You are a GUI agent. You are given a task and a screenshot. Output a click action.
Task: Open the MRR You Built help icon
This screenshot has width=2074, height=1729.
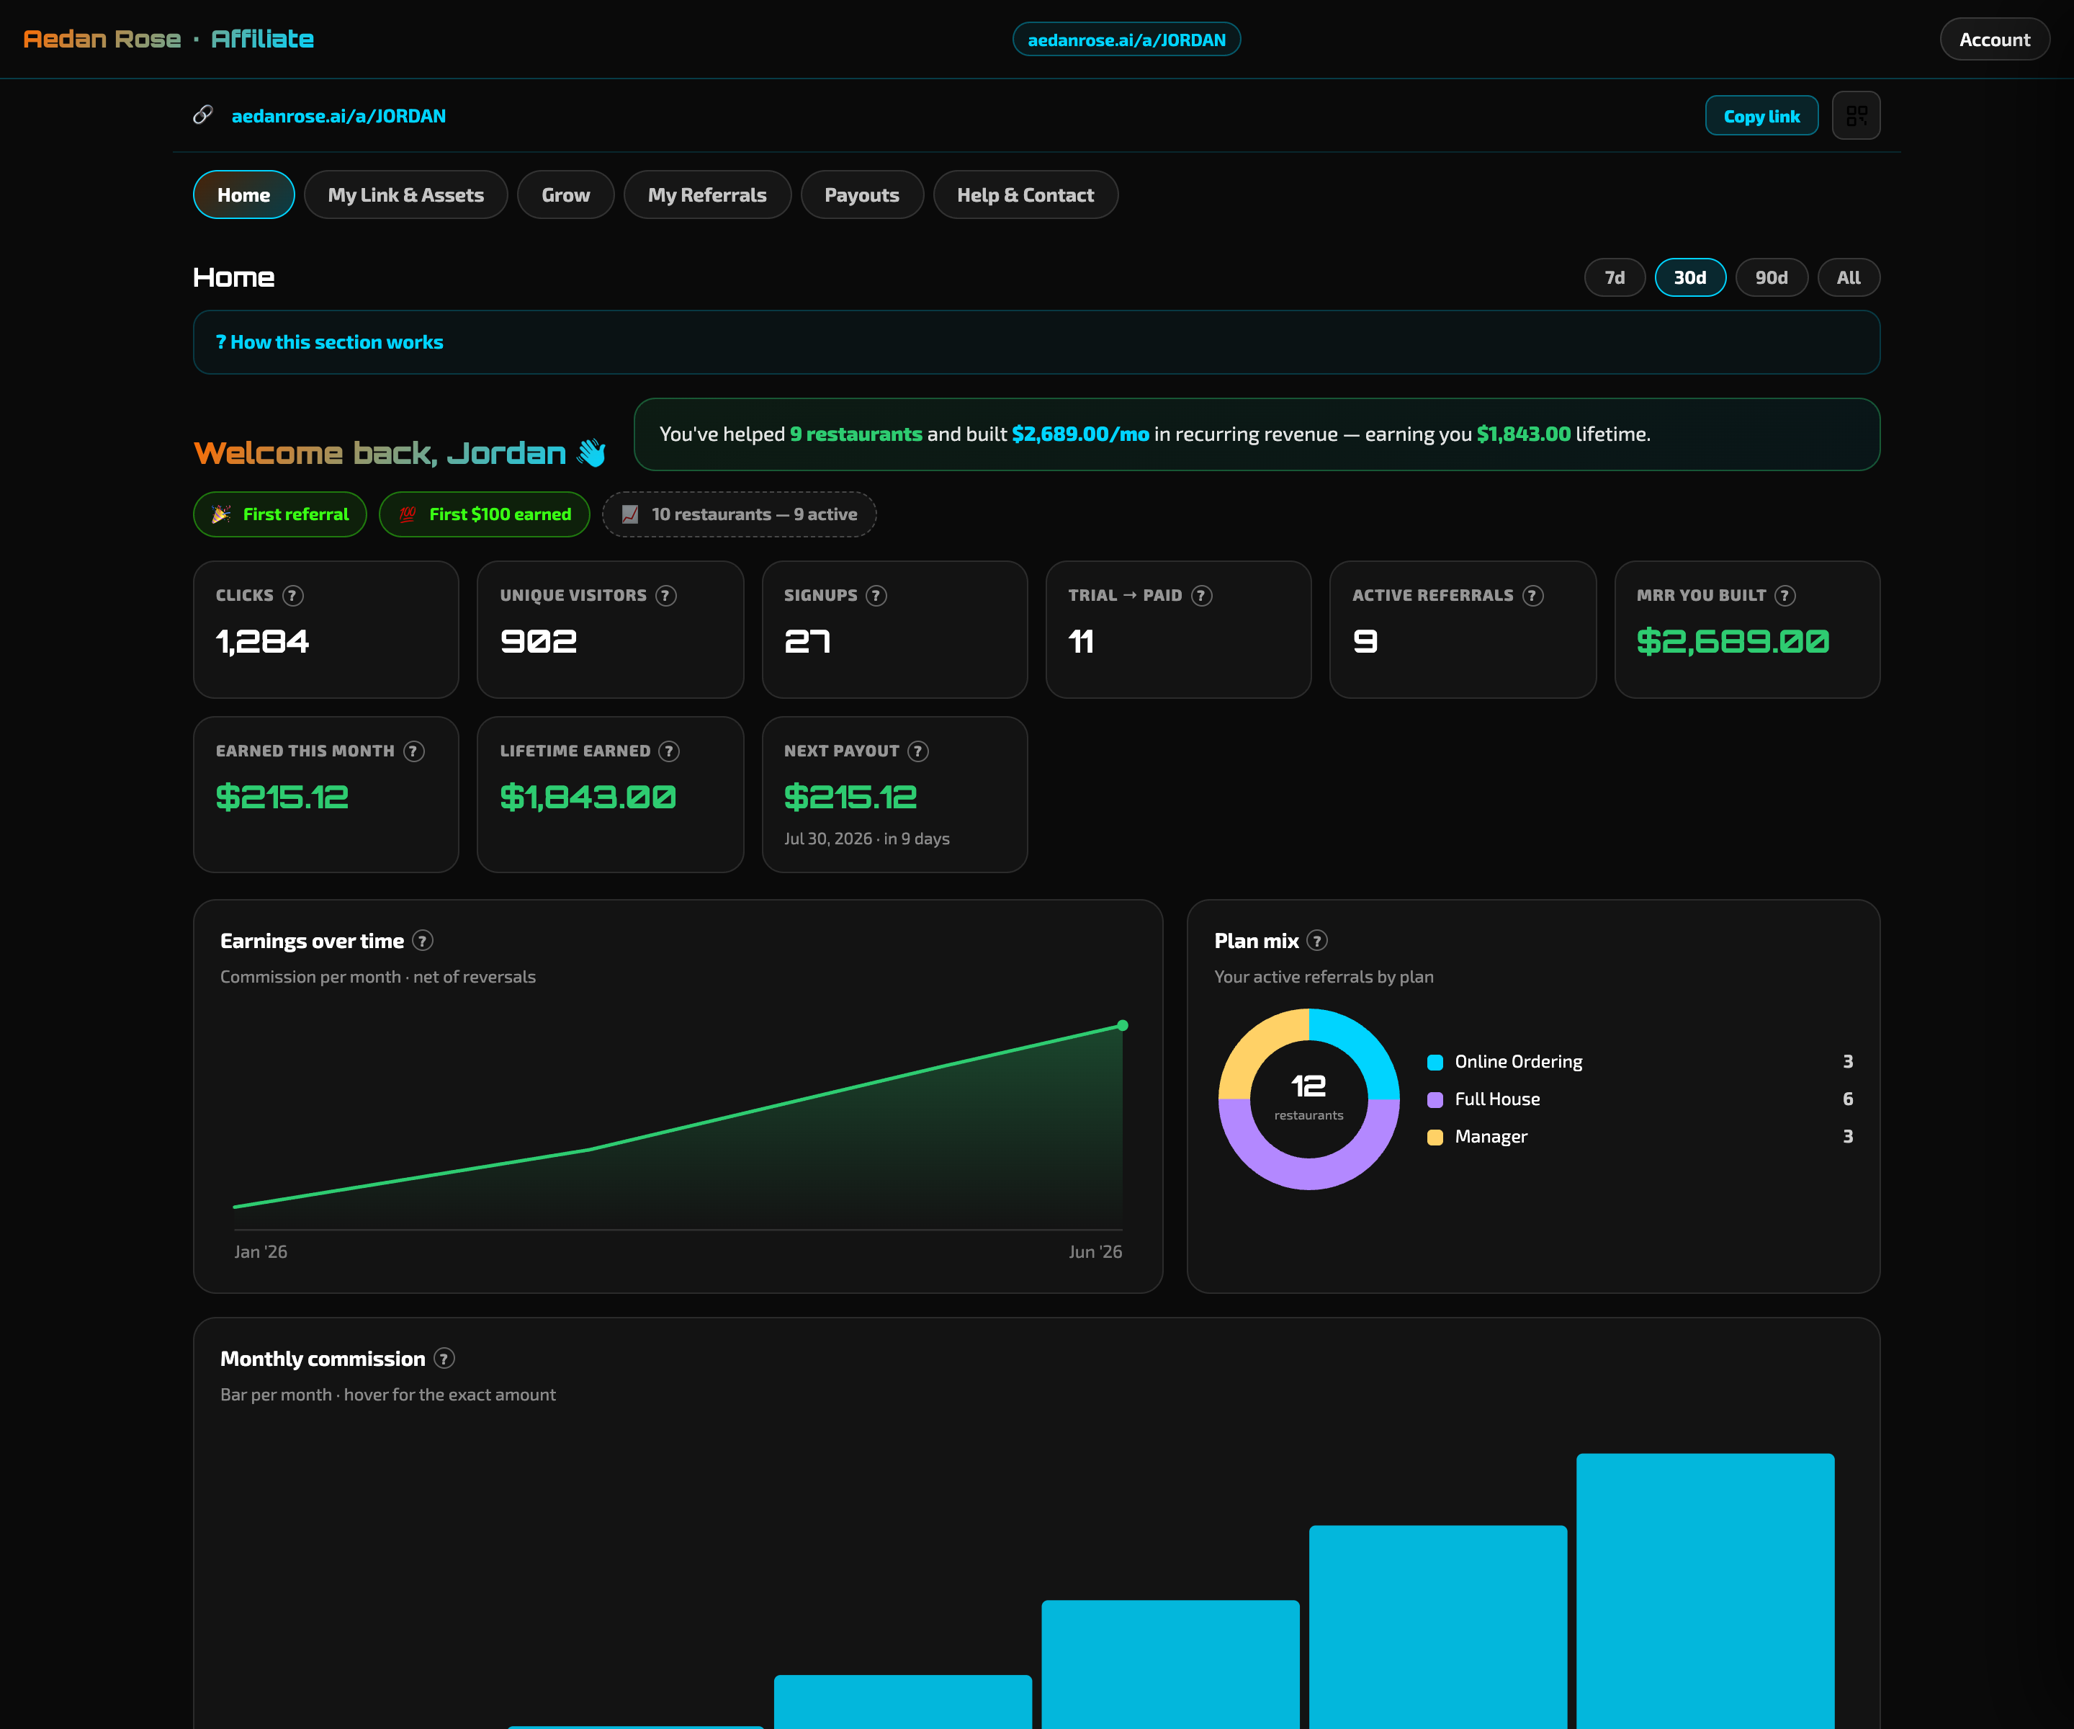point(1785,596)
